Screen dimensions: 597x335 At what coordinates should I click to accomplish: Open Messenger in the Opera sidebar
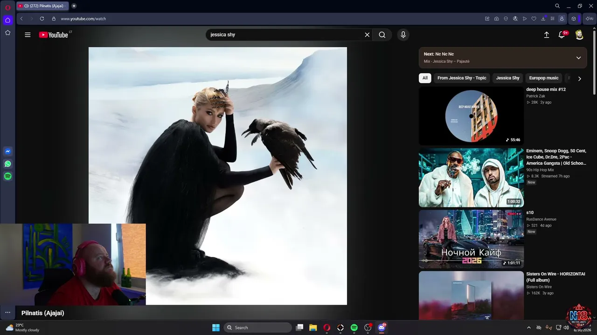pyautogui.click(x=7, y=151)
